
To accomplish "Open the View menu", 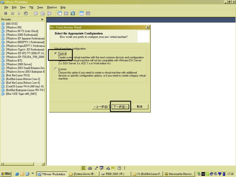I will (23, 7).
